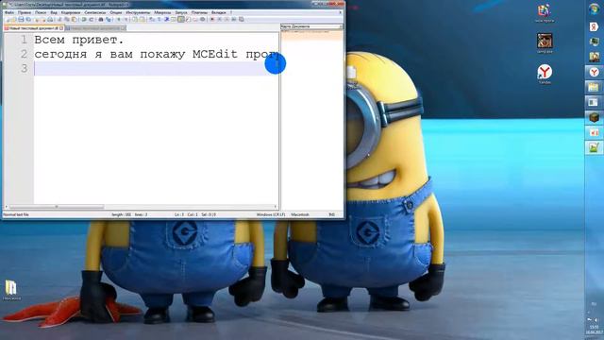Click line starting 'сегодня я вам покажу'
This screenshot has height=340, width=604.
coord(156,55)
